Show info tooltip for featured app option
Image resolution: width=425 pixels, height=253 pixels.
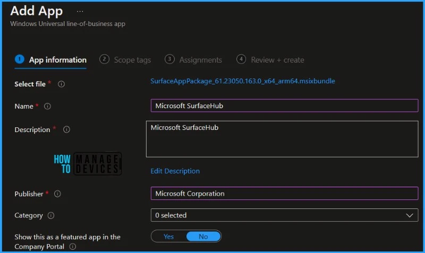click(73, 247)
